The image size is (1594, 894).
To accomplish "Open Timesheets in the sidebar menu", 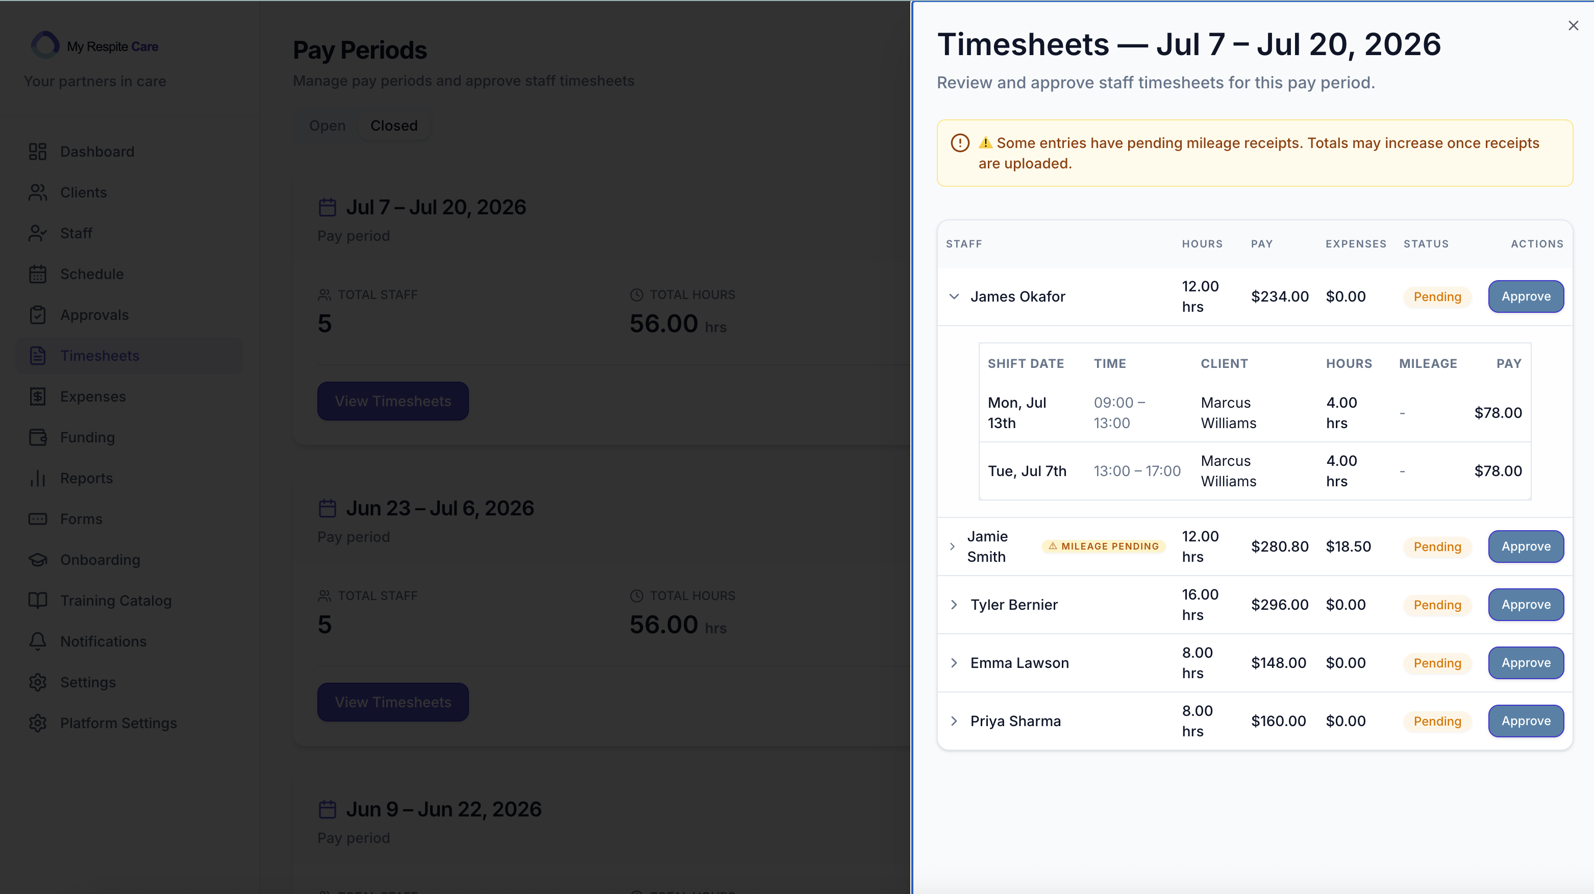I will 130,356.
